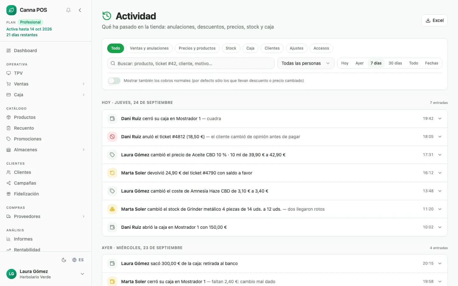Image resolution: width=458 pixels, height=286 pixels.
Task: Select the Ayer date range
Action: point(359,63)
